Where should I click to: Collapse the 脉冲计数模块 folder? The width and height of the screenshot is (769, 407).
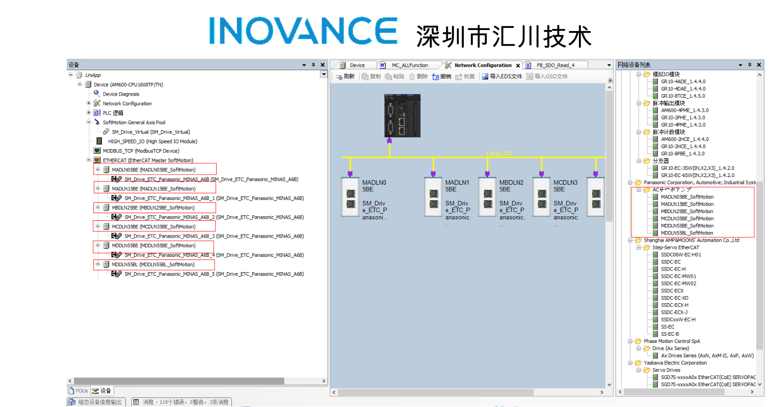[x=639, y=132]
